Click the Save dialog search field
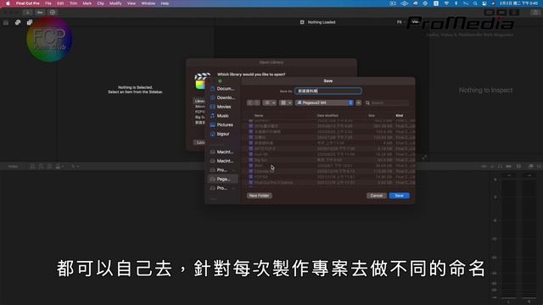This screenshot has height=305, width=543. click(x=387, y=103)
